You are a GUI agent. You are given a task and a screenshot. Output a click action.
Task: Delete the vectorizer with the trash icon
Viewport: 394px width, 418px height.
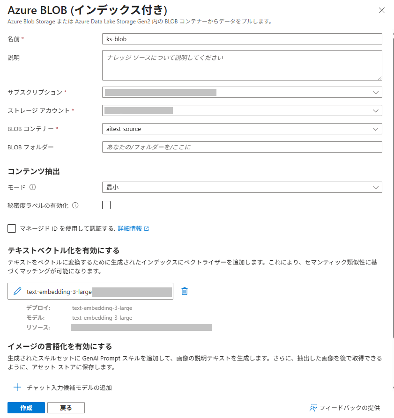click(184, 291)
